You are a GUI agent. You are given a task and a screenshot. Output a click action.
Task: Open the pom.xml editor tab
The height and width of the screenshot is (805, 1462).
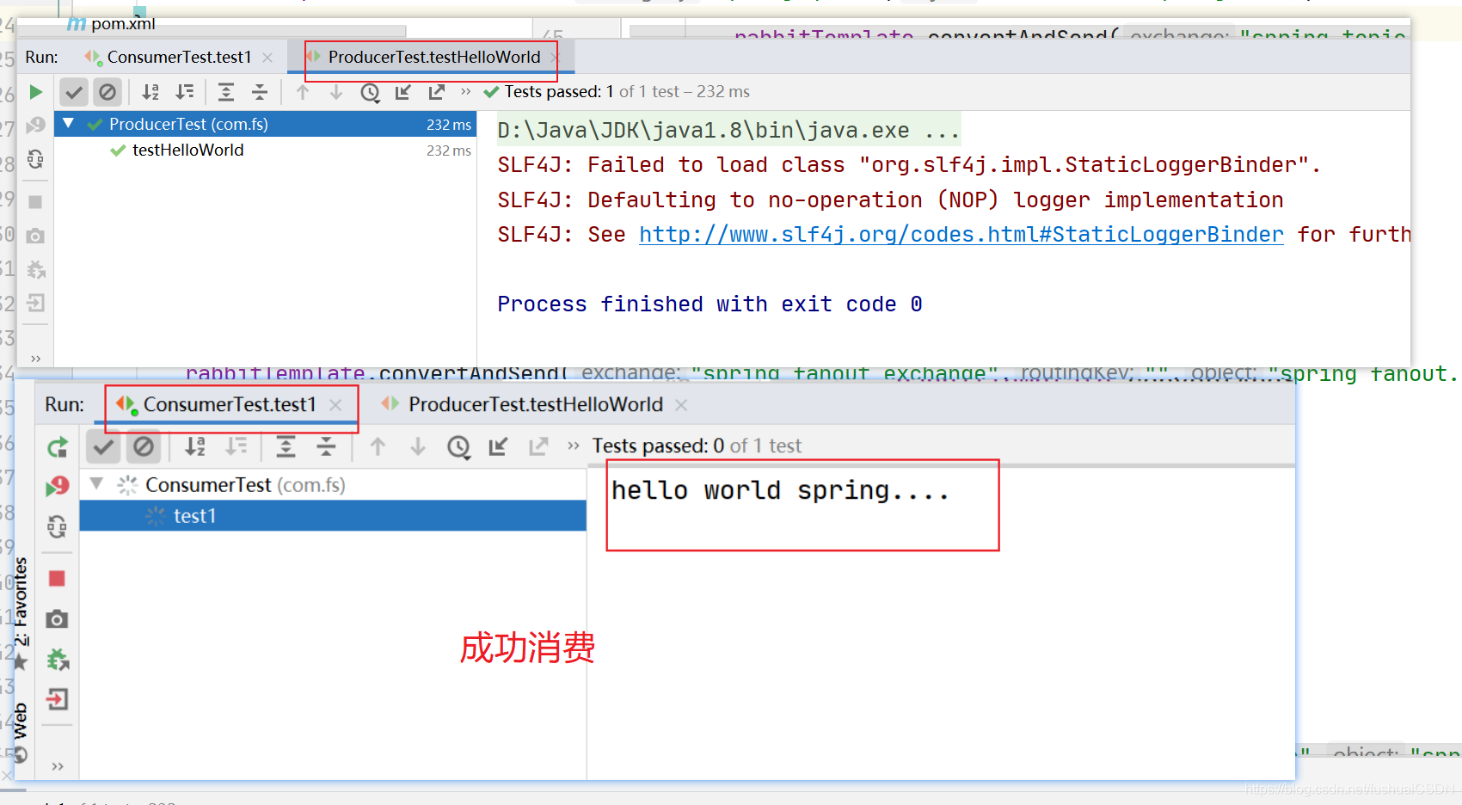112,23
